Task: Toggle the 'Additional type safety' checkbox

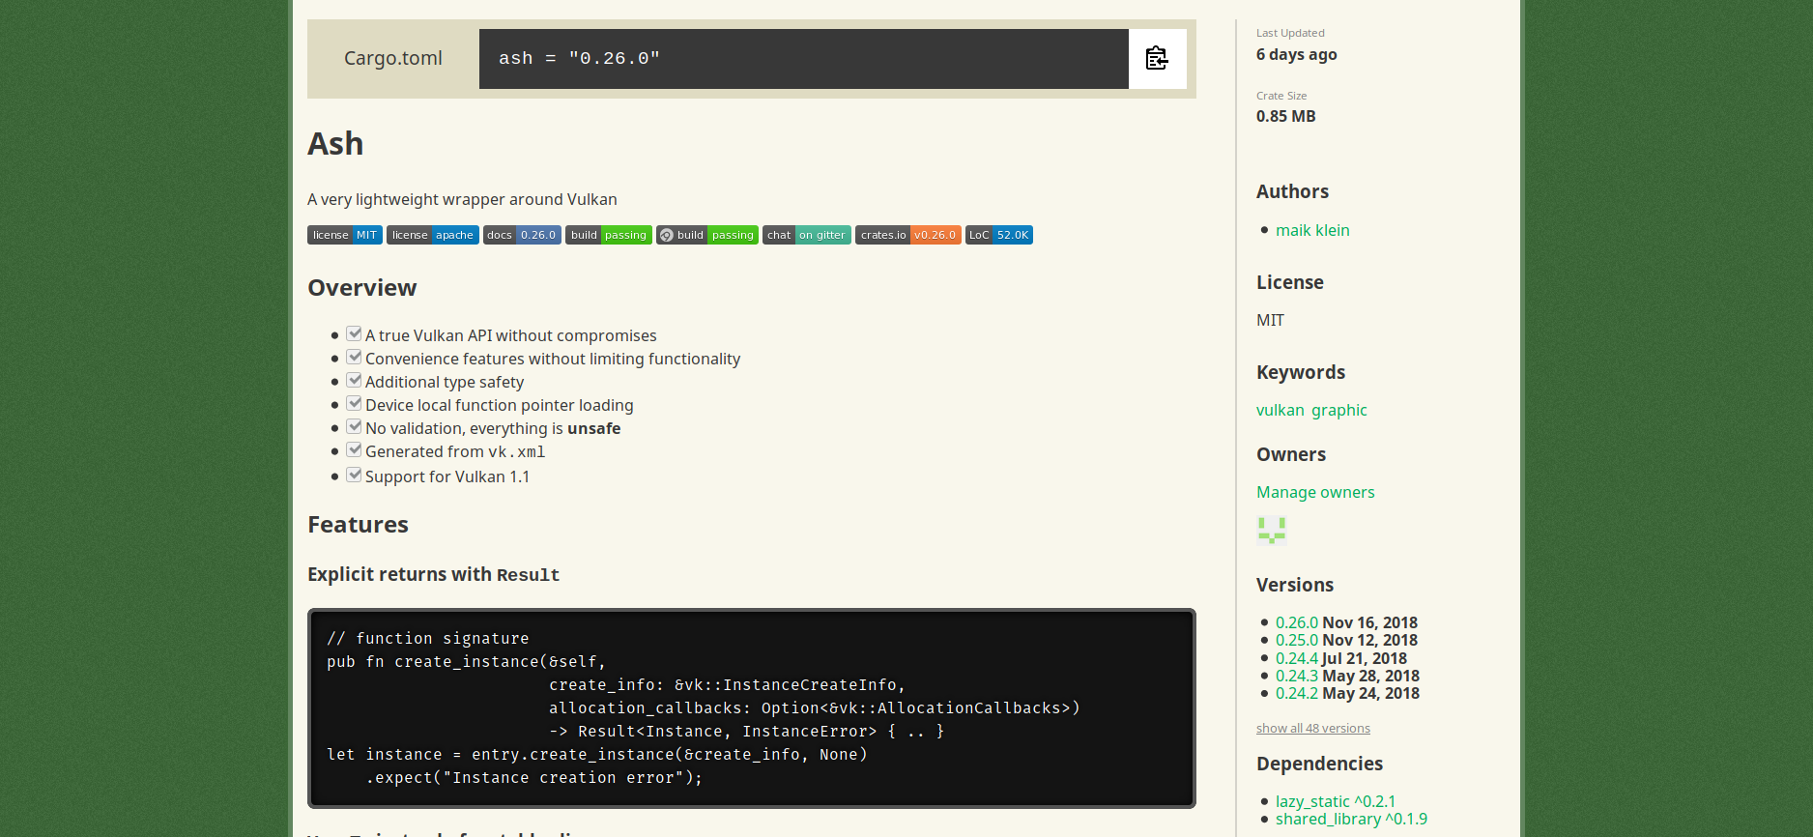Action: [355, 381]
